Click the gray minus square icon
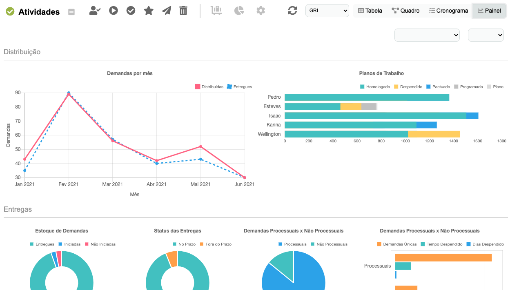The height and width of the screenshot is (290, 510). point(71,12)
